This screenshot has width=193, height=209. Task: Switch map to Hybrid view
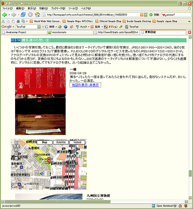click(x=77, y=142)
